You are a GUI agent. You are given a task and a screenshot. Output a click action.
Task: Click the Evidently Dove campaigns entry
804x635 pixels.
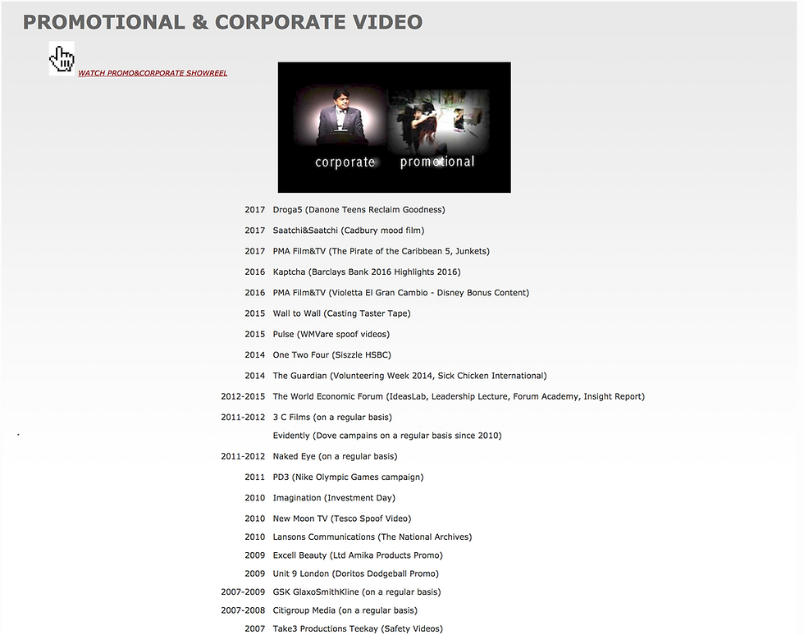387,436
